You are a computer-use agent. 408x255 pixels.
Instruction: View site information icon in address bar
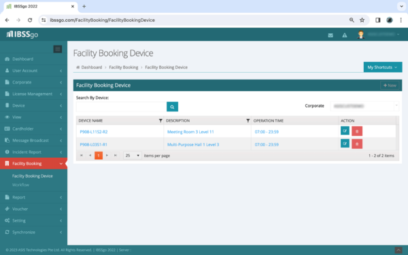(x=44, y=20)
